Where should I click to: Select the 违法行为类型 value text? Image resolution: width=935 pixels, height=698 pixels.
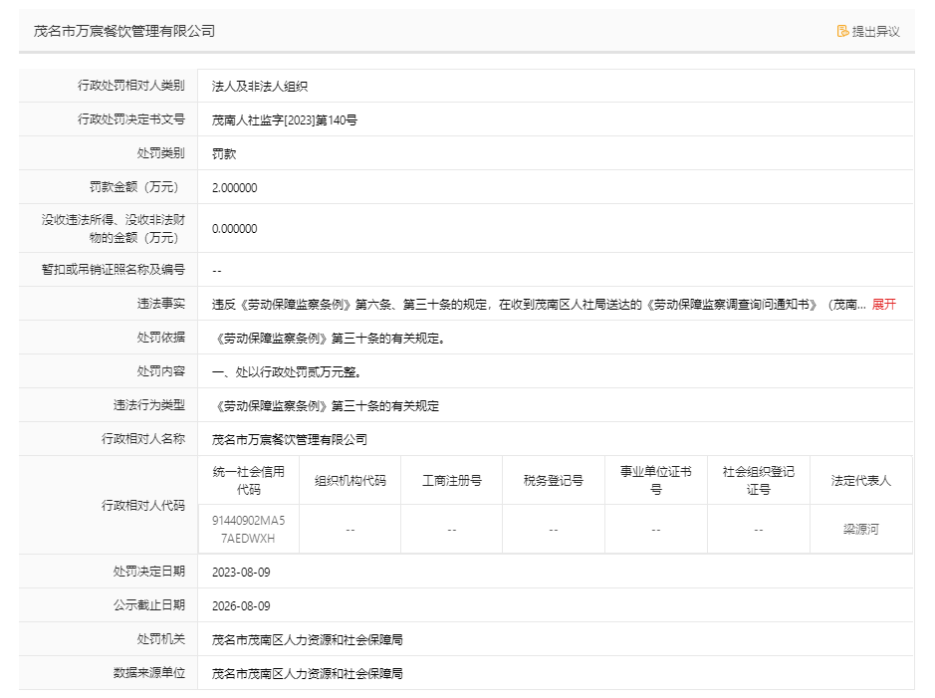point(326,406)
